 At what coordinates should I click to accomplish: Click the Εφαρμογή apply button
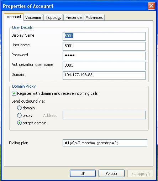click(140, 174)
